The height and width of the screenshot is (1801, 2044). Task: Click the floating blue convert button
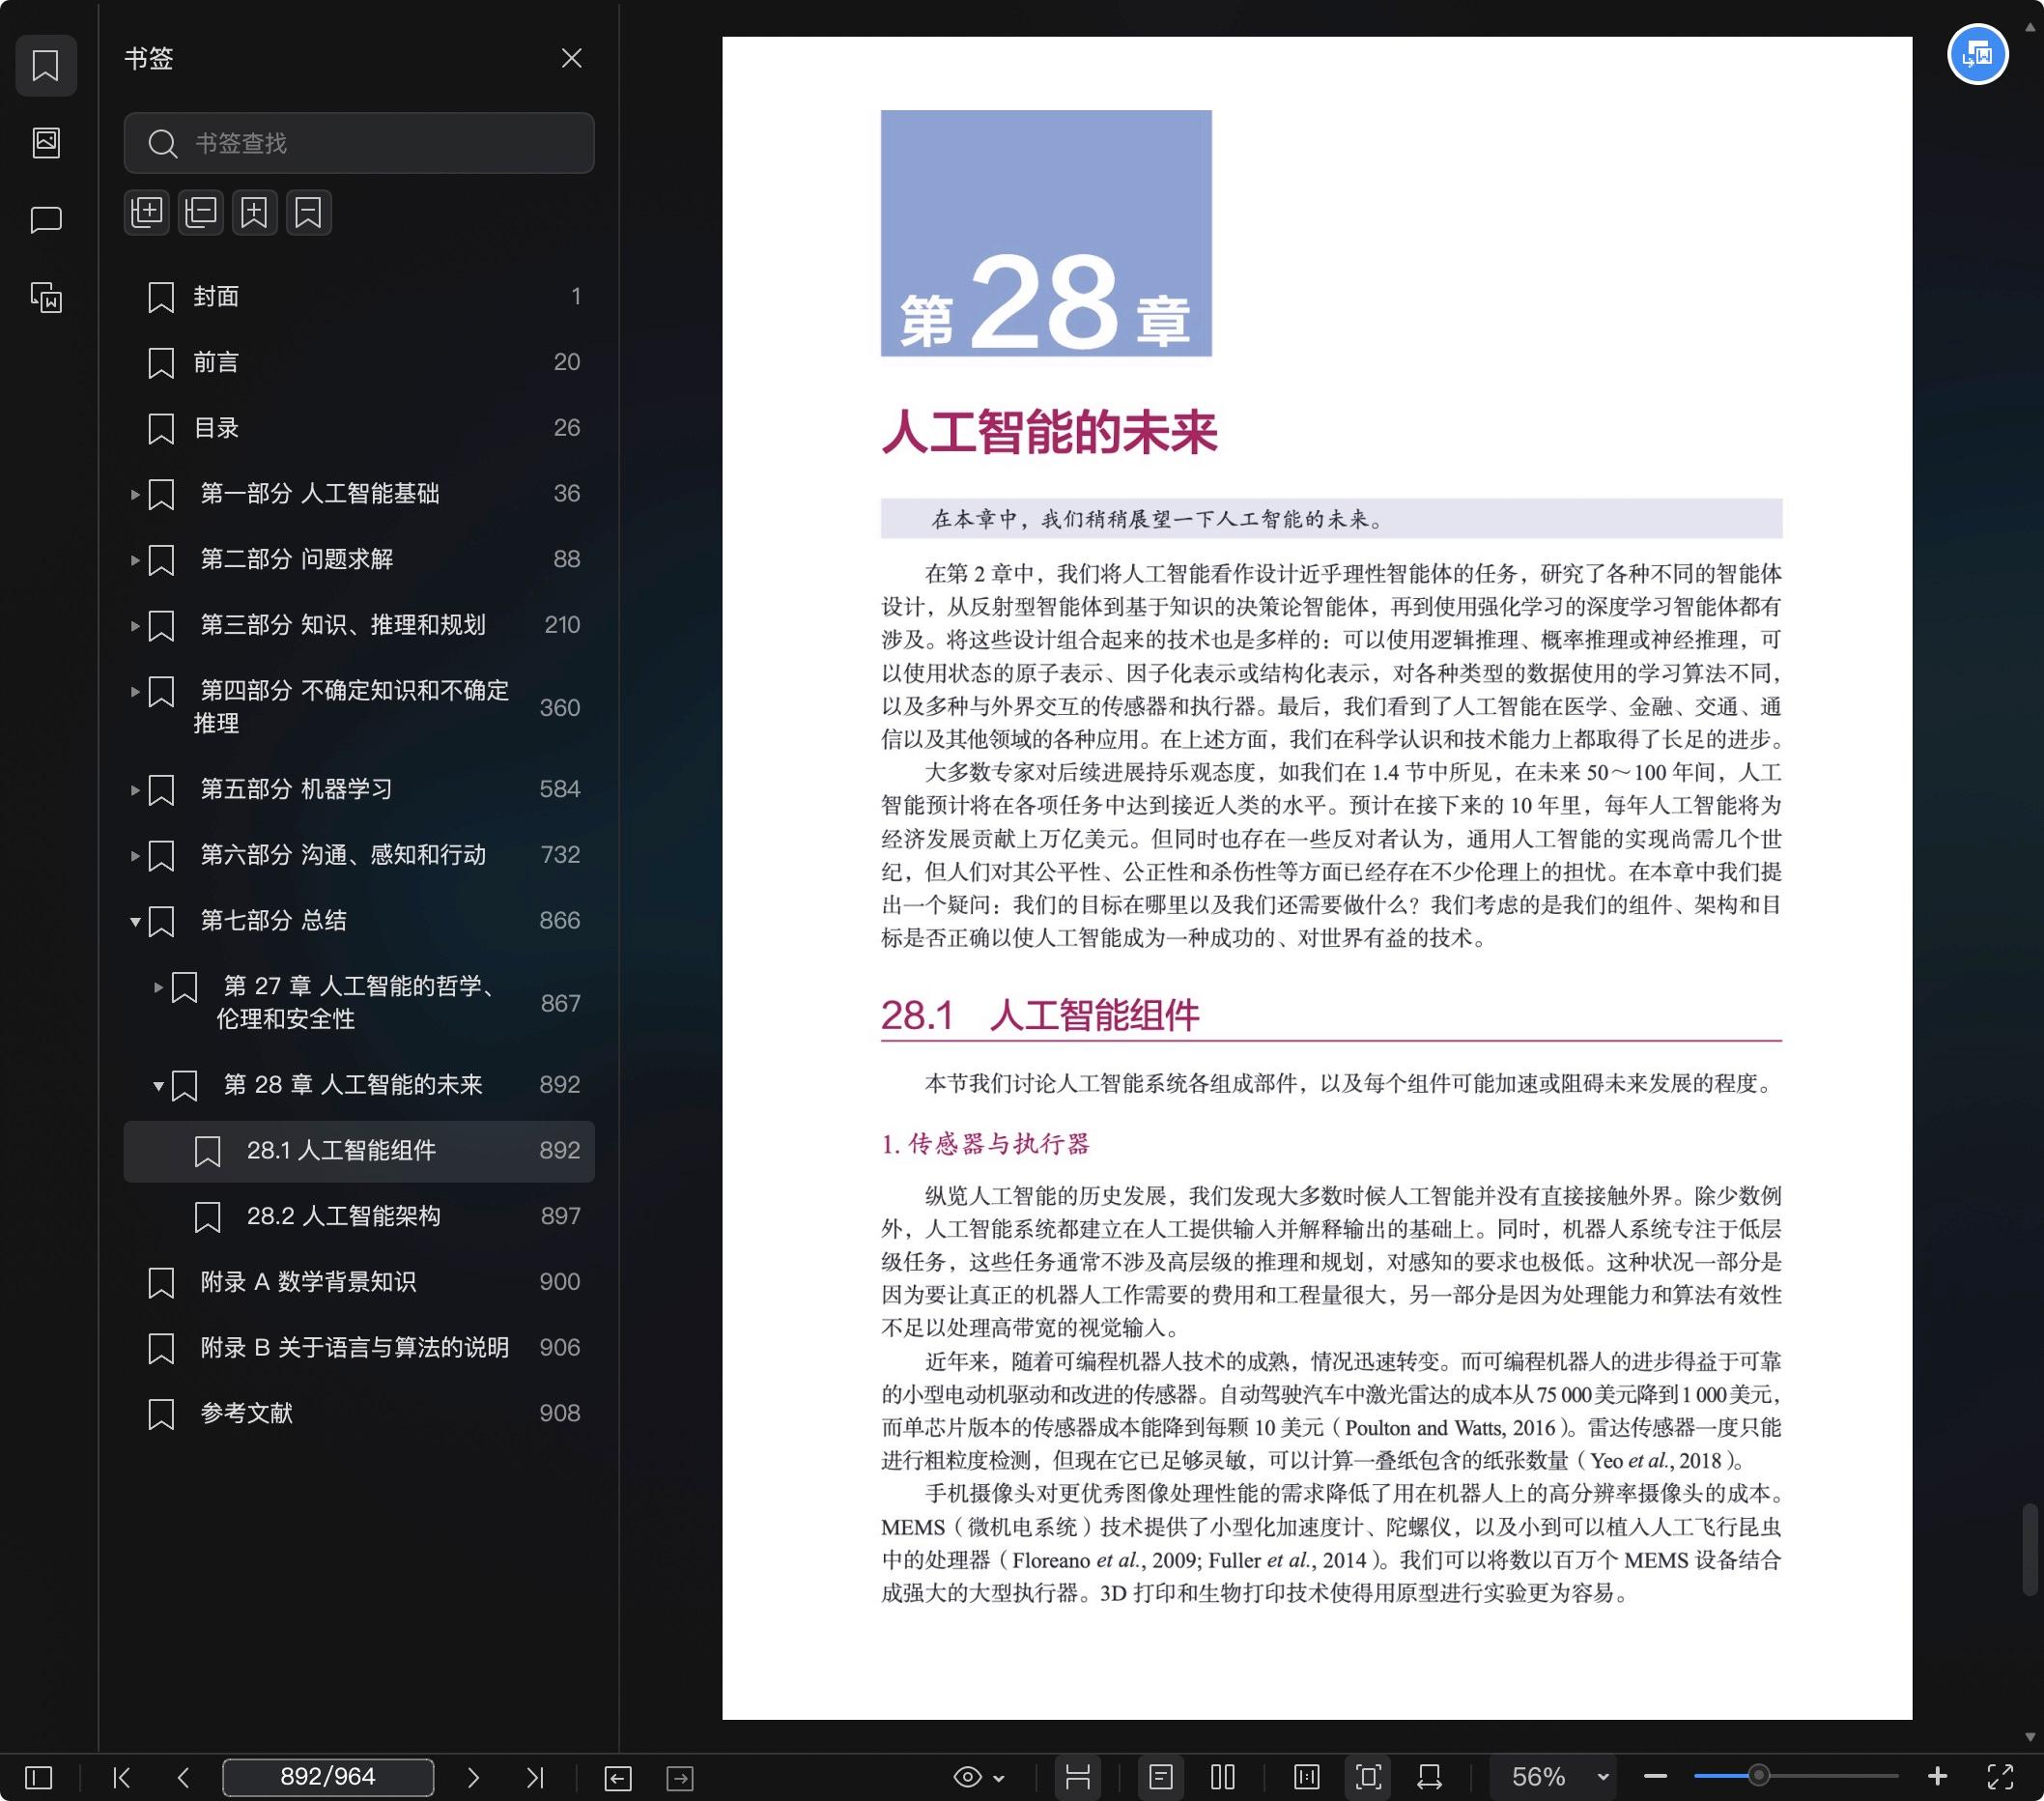[1976, 54]
